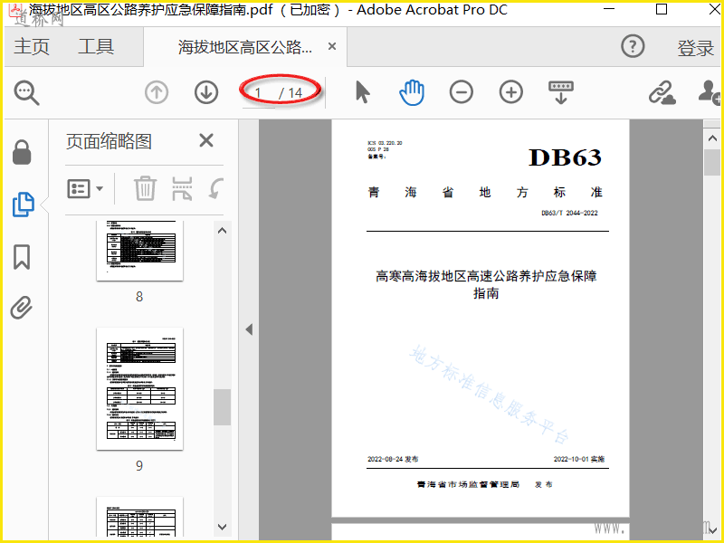Click 登录 to sign in
Image resolution: width=724 pixels, height=543 pixels.
695,48
